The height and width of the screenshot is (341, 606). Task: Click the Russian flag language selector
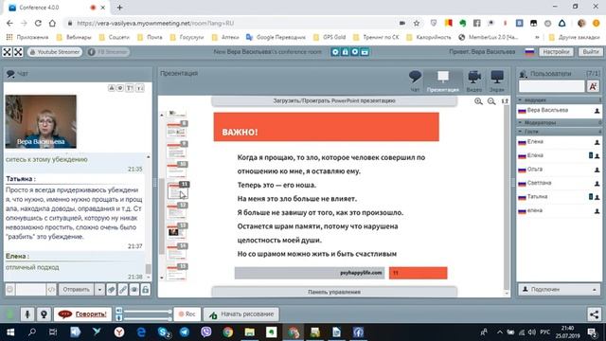(x=529, y=52)
